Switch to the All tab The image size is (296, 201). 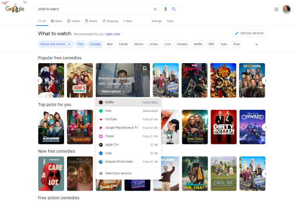(42, 21)
